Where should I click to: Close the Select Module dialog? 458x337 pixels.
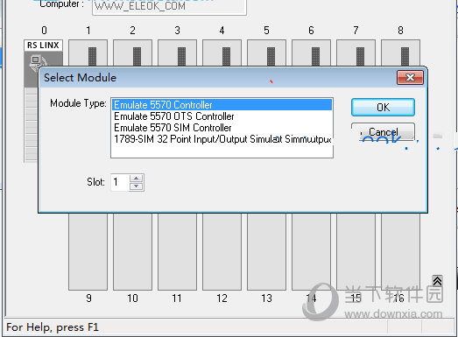tap(410, 77)
